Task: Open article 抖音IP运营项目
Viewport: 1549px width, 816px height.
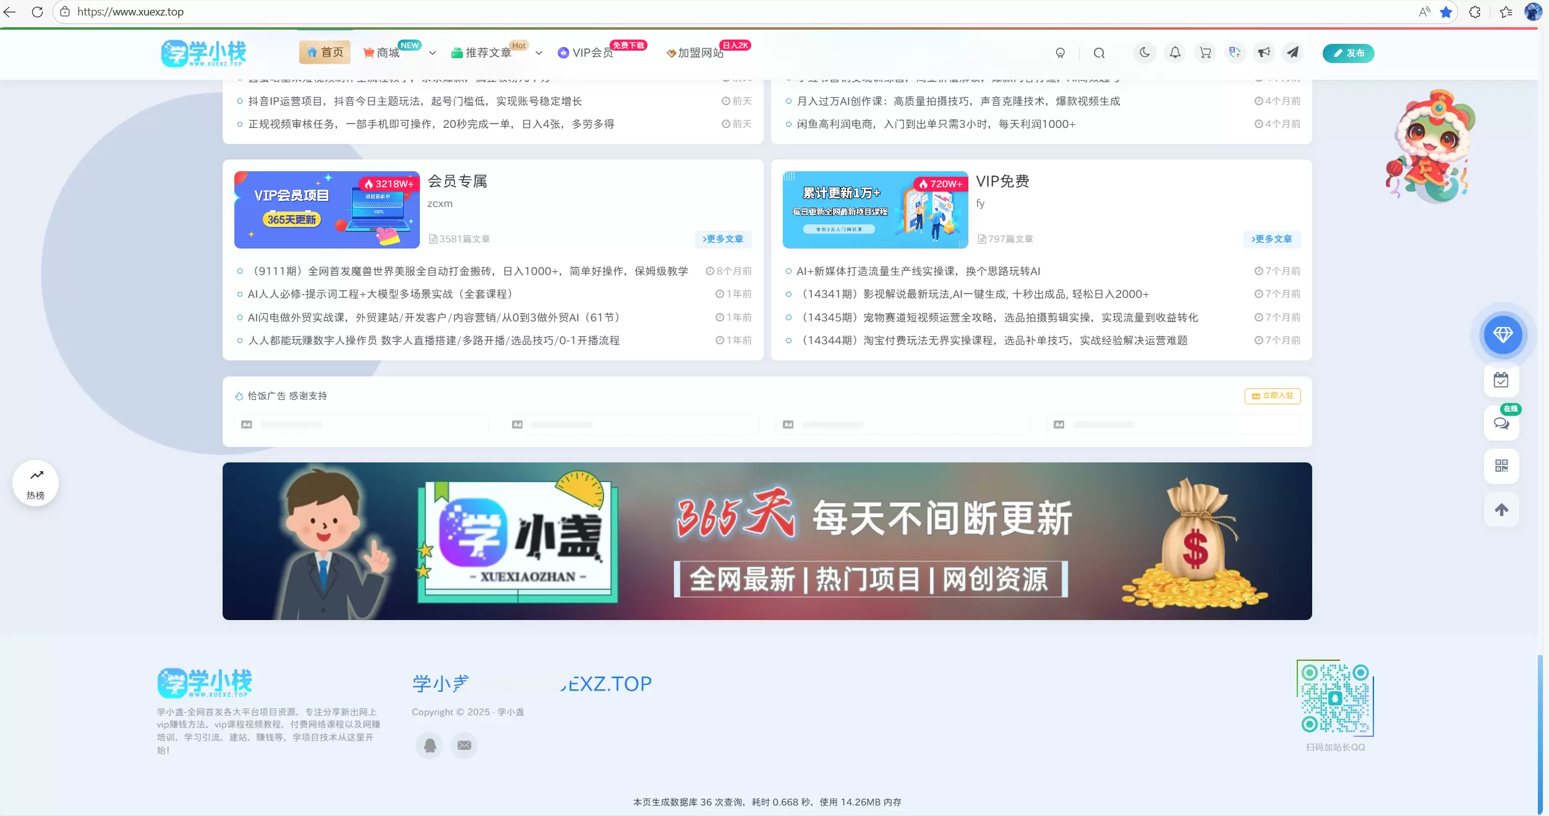Action: (x=415, y=101)
